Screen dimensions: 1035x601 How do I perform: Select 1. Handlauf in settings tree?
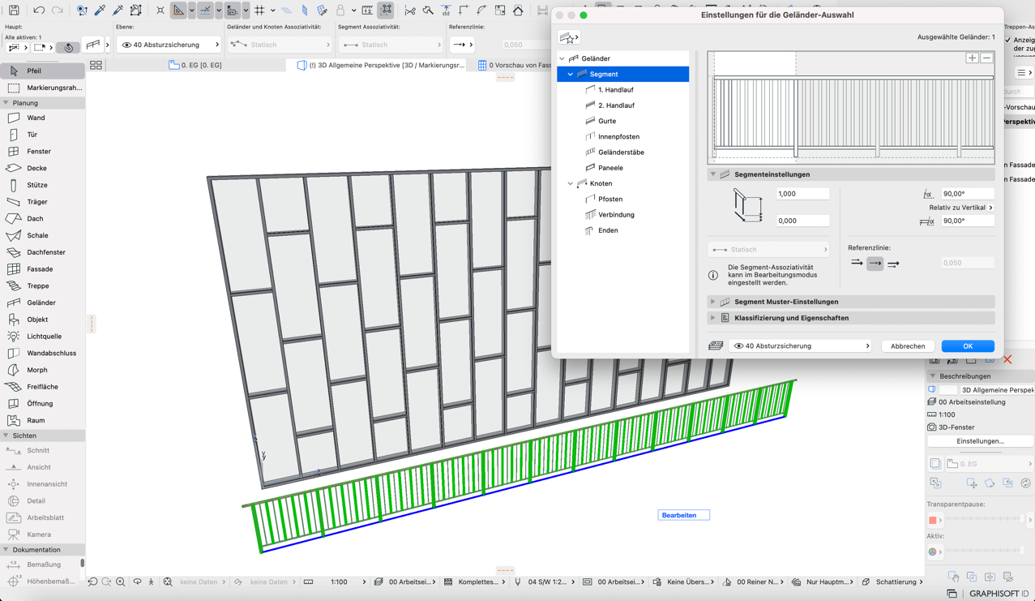[x=615, y=90]
